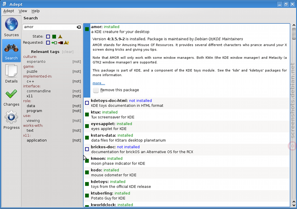Select the application tag
Screen dimensions: 297x209
(x=36, y=140)
